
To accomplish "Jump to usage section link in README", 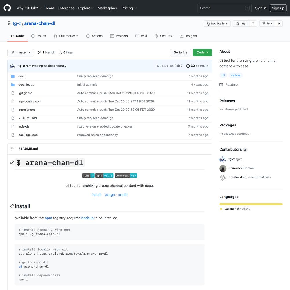I will click(110, 195).
